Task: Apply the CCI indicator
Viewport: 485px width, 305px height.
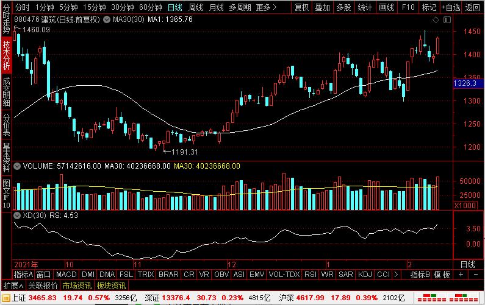Action: click(384, 275)
